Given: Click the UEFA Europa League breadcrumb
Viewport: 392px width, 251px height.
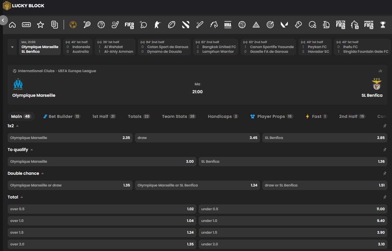Looking at the screenshot, I should 77,71.
